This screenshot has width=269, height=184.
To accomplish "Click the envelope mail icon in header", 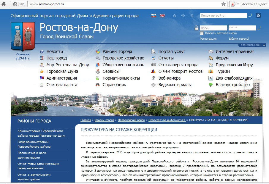I will tap(192, 16).
